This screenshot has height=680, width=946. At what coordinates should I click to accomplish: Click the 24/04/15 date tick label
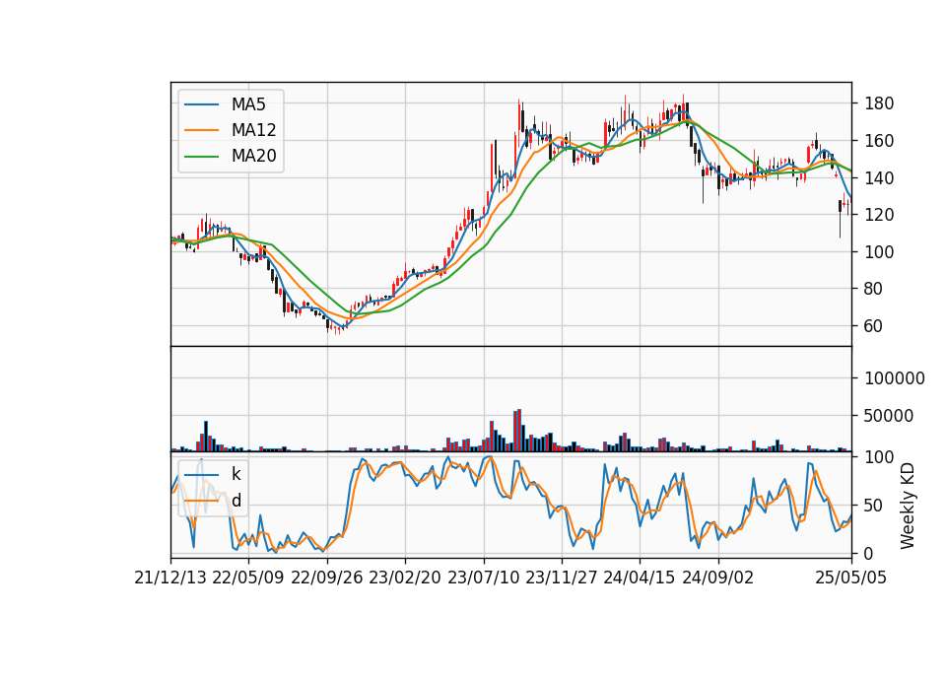(x=640, y=578)
